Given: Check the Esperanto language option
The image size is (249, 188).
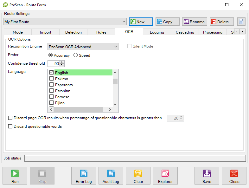Looking at the screenshot, I should (x=52, y=85).
